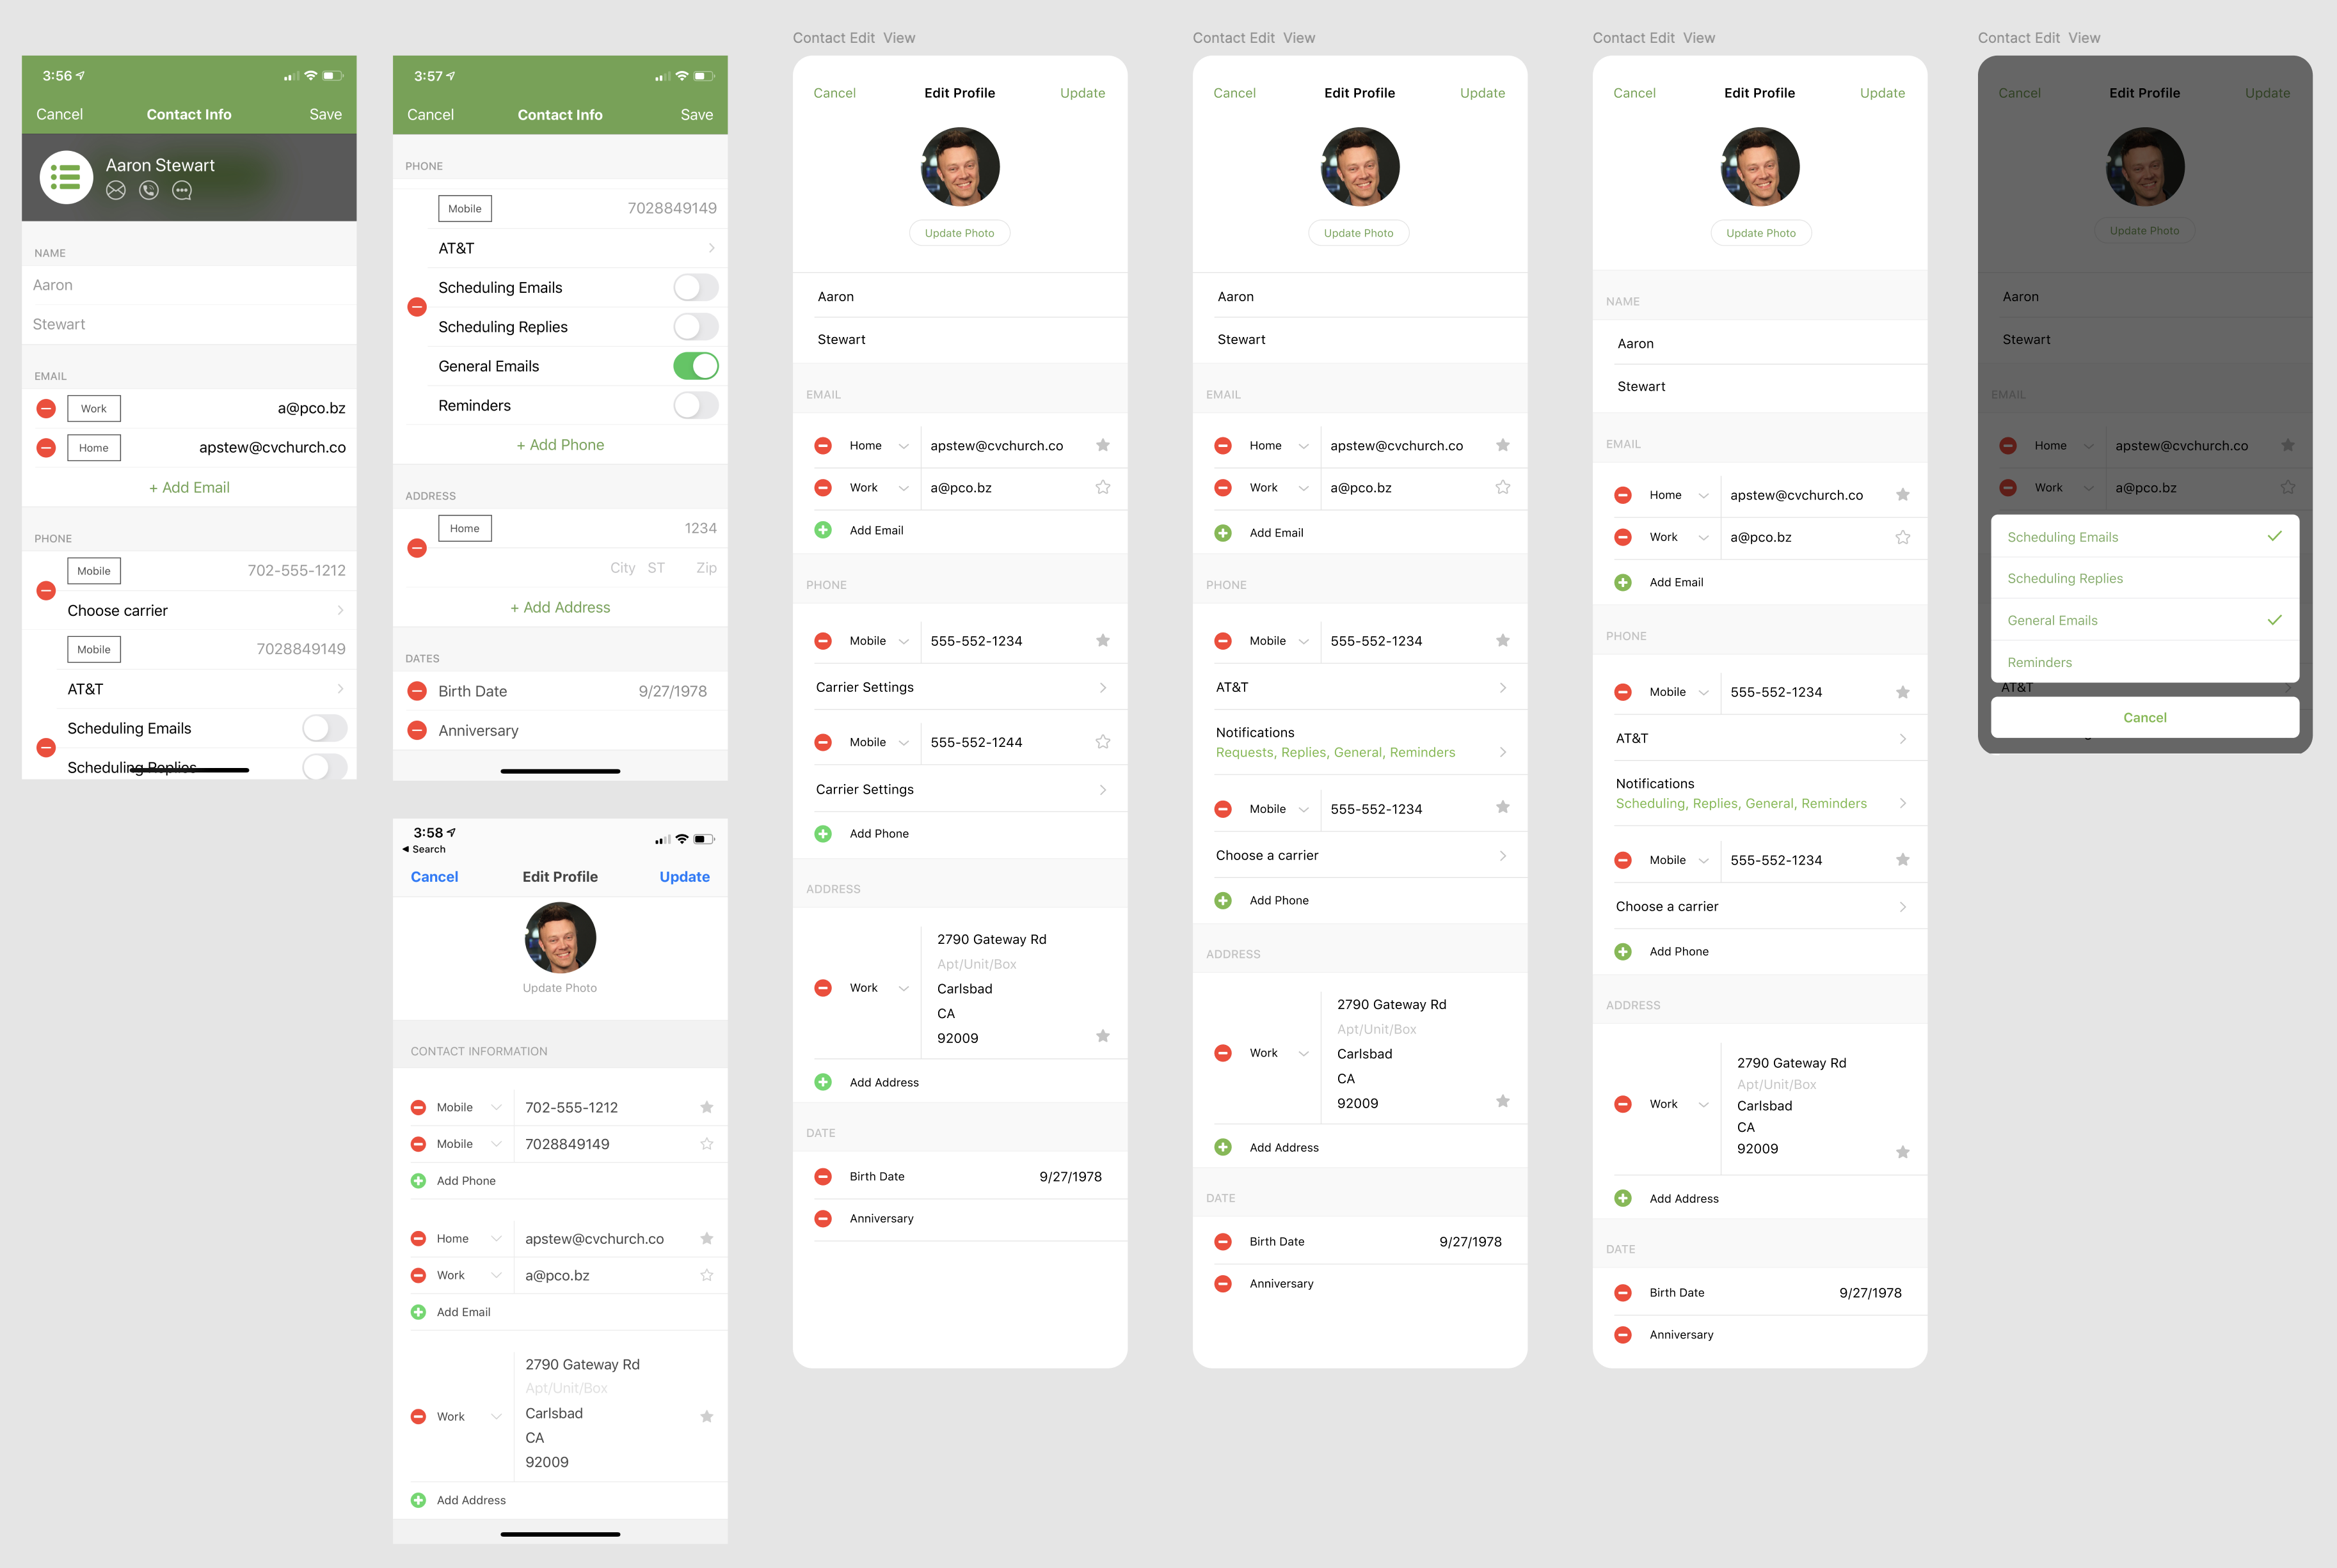The height and width of the screenshot is (1568, 2337).
Task: Open the Choose carrier row in 3:56 screen
Action: pyautogui.click(x=205, y=610)
